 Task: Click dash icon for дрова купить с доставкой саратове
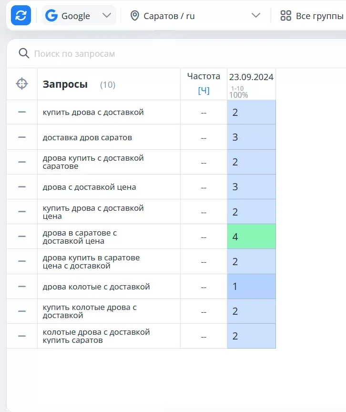click(22, 162)
